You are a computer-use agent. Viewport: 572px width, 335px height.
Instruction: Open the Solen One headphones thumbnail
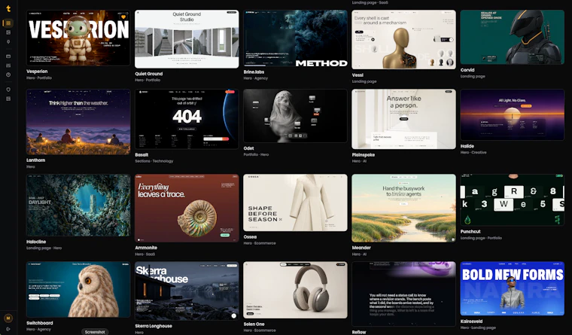click(296, 290)
